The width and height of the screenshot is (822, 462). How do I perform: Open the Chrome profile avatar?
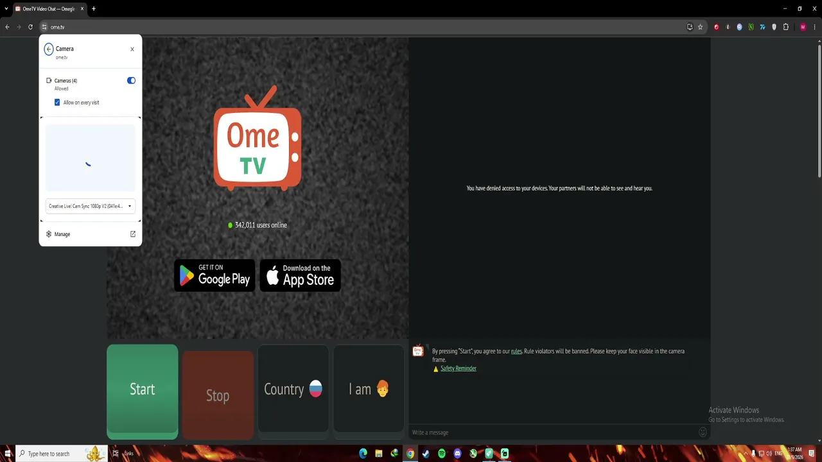803,27
